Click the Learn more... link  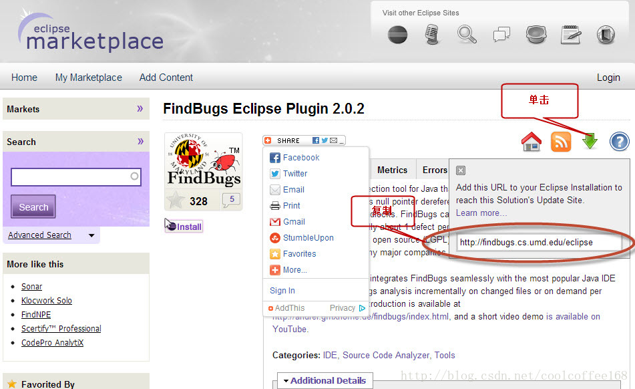click(x=481, y=213)
